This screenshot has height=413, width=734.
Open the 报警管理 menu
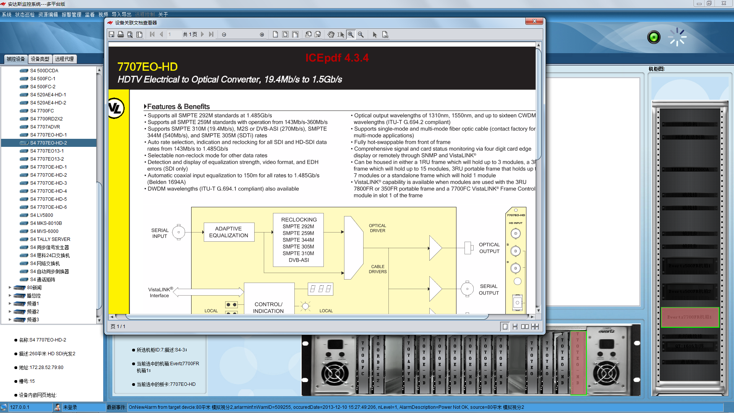click(x=71, y=15)
